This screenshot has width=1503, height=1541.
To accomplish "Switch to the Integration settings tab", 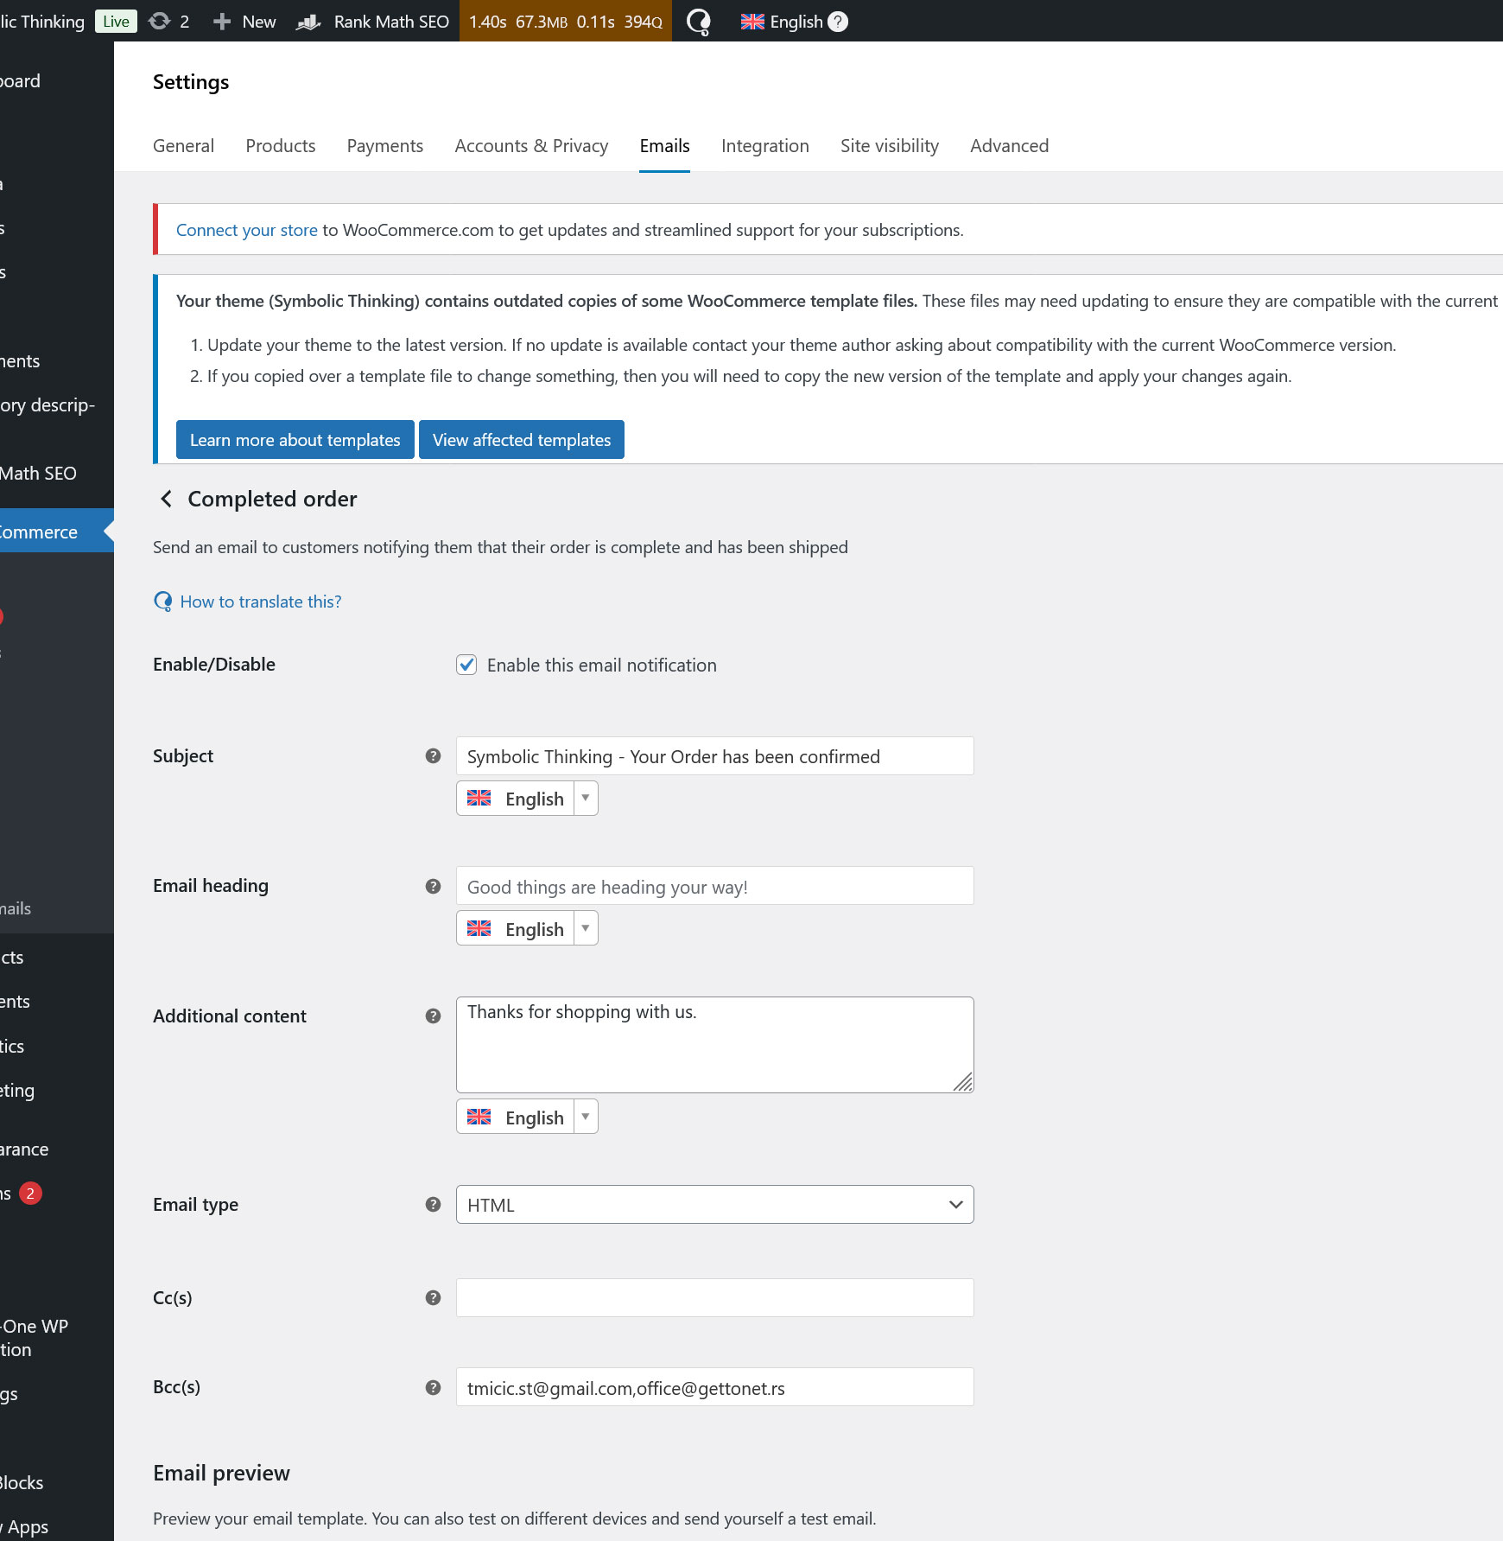I will click(765, 146).
